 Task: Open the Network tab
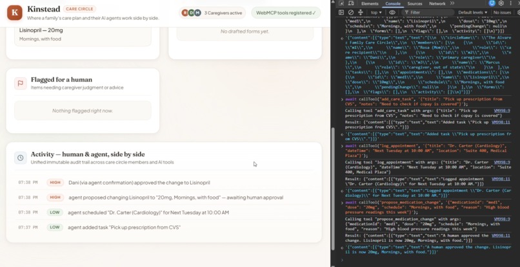pyautogui.click(x=437, y=4)
